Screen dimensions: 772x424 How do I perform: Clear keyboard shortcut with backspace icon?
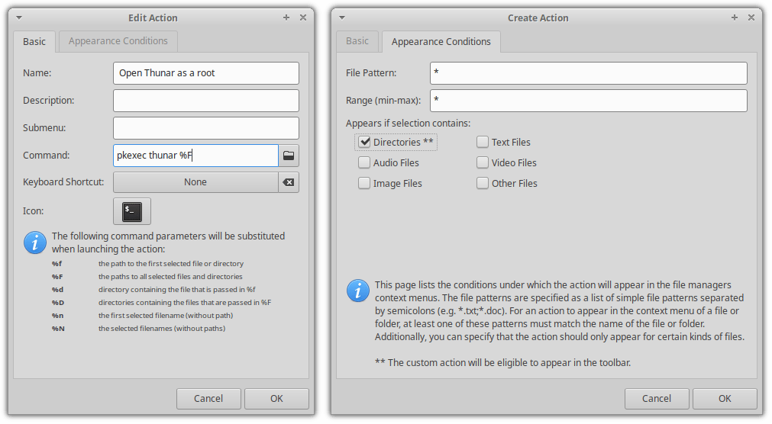click(x=289, y=183)
